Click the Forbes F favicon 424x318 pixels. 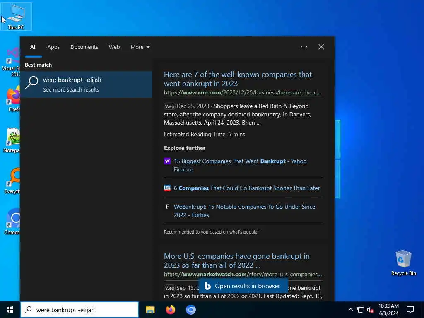[x=167, y=207]
